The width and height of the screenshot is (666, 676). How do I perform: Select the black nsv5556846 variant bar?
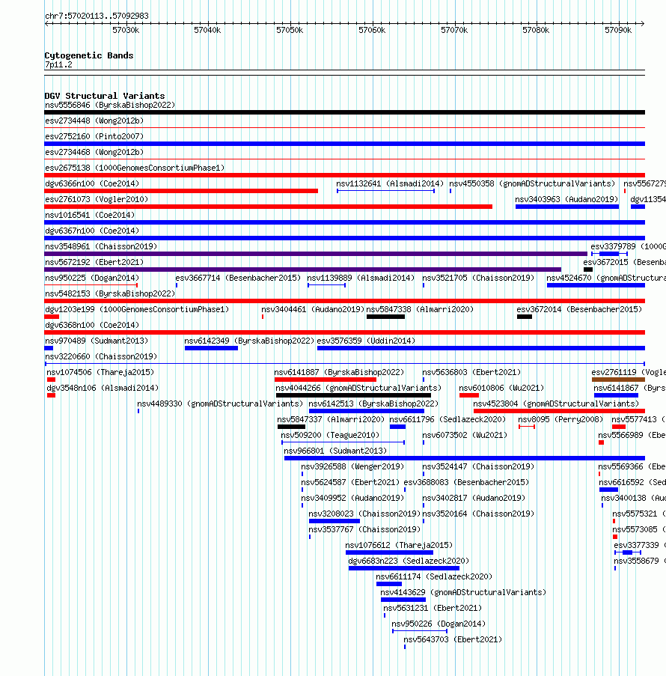click(x=344, y=112)
